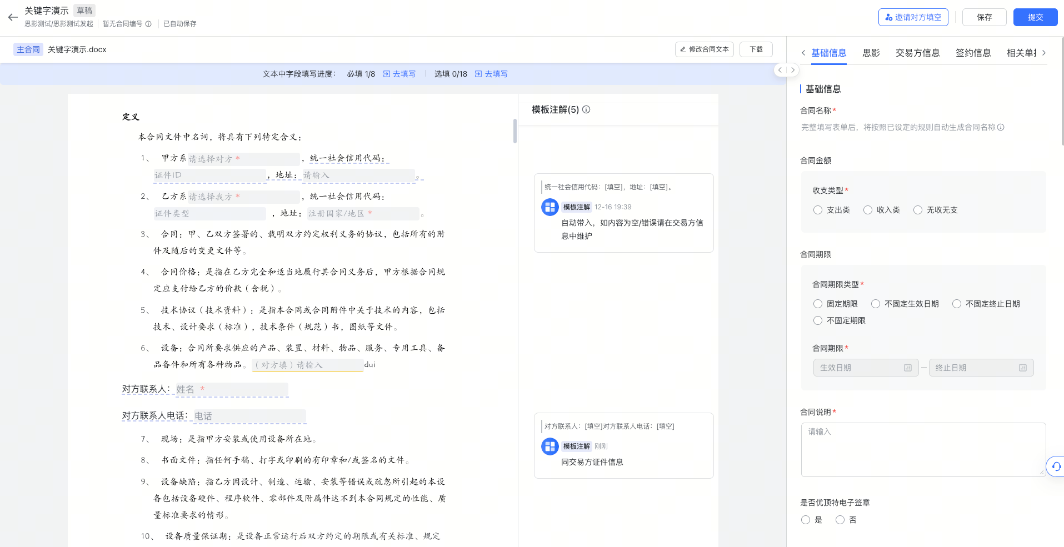Click the edit pencil icon on 修改合同文本
Screen dimensions: 1064x547
[x=683, y=49]
